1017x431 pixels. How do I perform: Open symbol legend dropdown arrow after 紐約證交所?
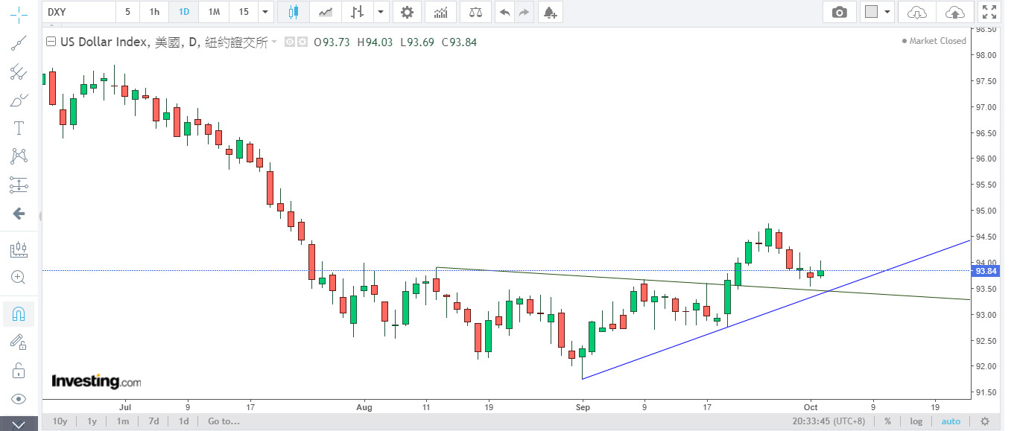click(274, 42)
